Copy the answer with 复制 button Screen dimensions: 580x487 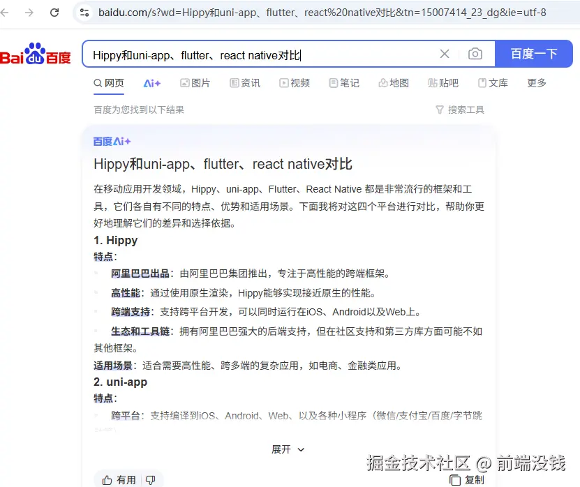(x=467, y=480)
